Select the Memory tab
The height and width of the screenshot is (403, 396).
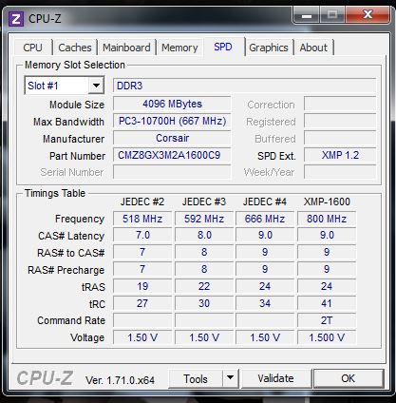coord(179,48)
